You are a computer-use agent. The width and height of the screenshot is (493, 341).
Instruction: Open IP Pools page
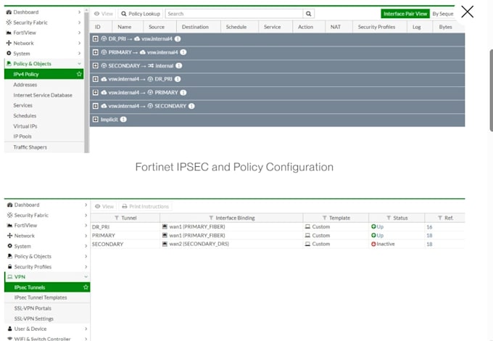tap(22, 136)
